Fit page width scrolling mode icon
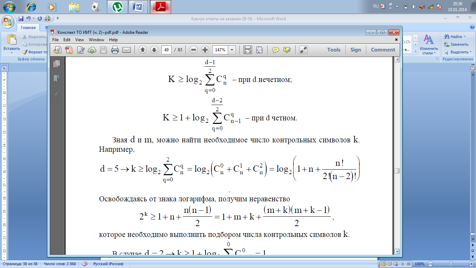 pyautogui.click(x=248, y=50)
